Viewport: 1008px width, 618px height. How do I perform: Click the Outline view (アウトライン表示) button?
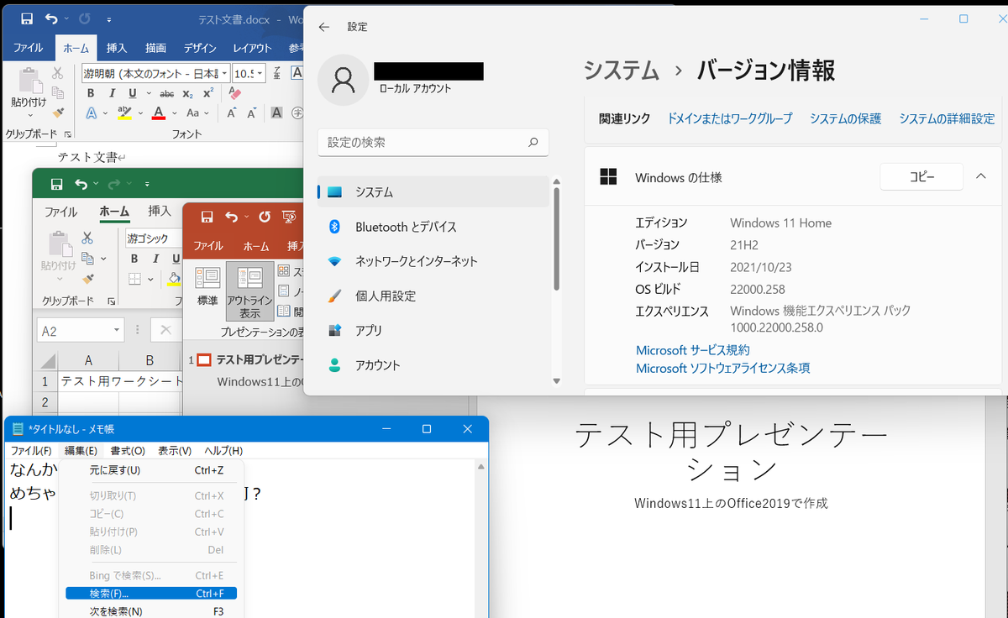click(250, 291)
